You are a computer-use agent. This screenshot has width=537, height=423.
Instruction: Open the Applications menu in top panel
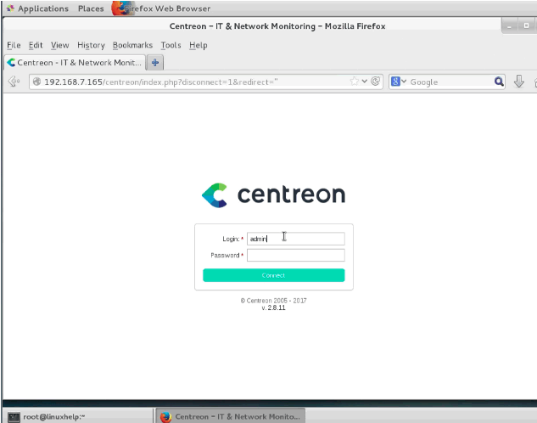pyautogui.click(x=37, y=8)
